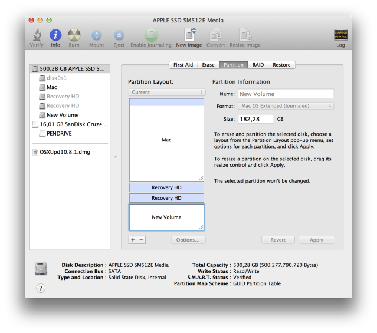Open the Partition Layout Current dropdown
Viewport: 377px width, 333px height.
click(167, 93)
